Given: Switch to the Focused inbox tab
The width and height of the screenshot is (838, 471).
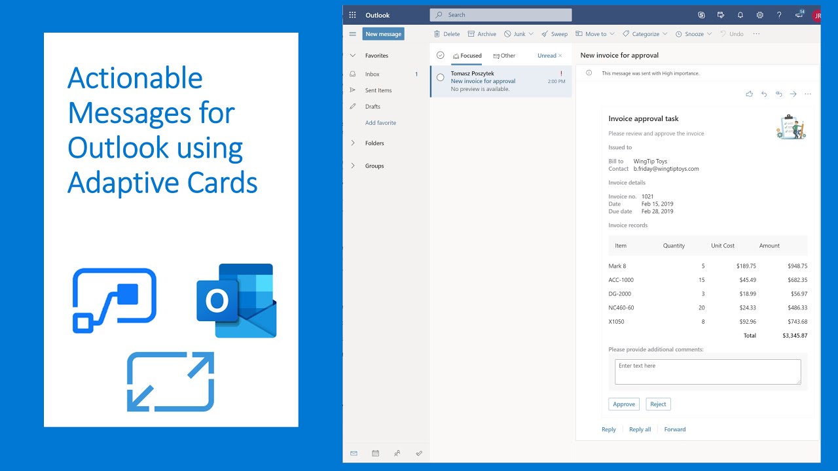Looking at the screenshot, I should click(x=467, y=56).
